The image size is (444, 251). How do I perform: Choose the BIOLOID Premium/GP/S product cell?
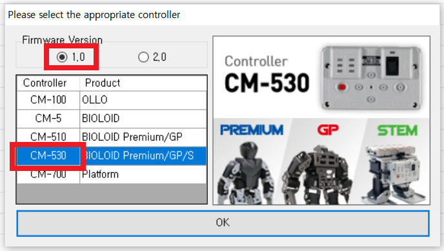143,156
